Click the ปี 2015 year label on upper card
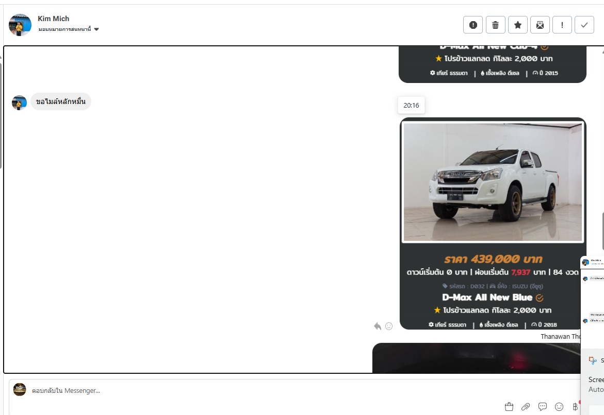The image size is (604, 415). (545, 73)
